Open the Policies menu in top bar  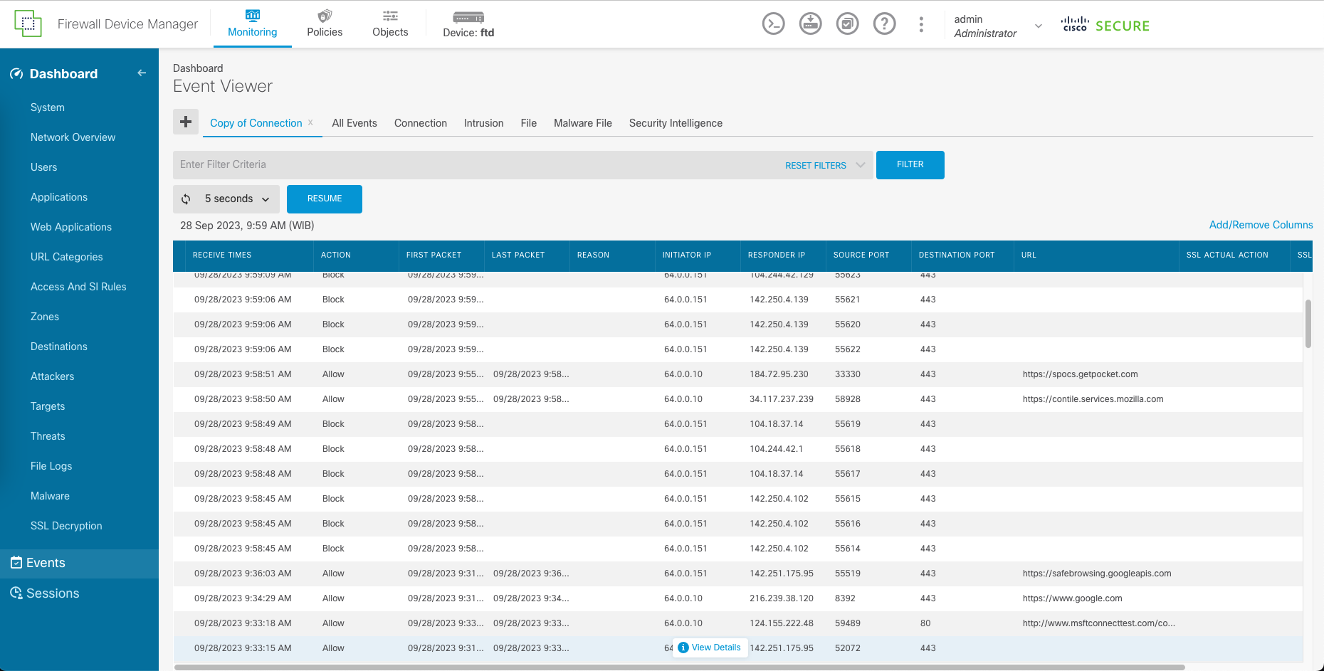point(325,24)
